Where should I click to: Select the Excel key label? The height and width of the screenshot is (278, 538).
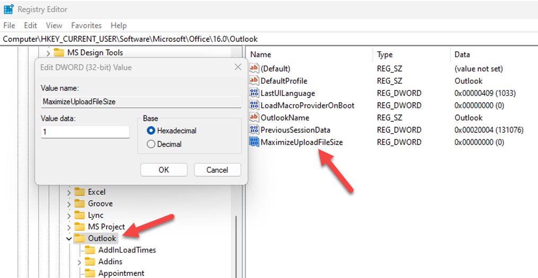96,192
